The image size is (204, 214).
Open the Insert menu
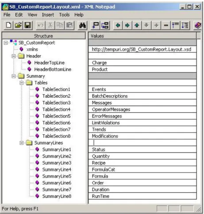(48, 15)
